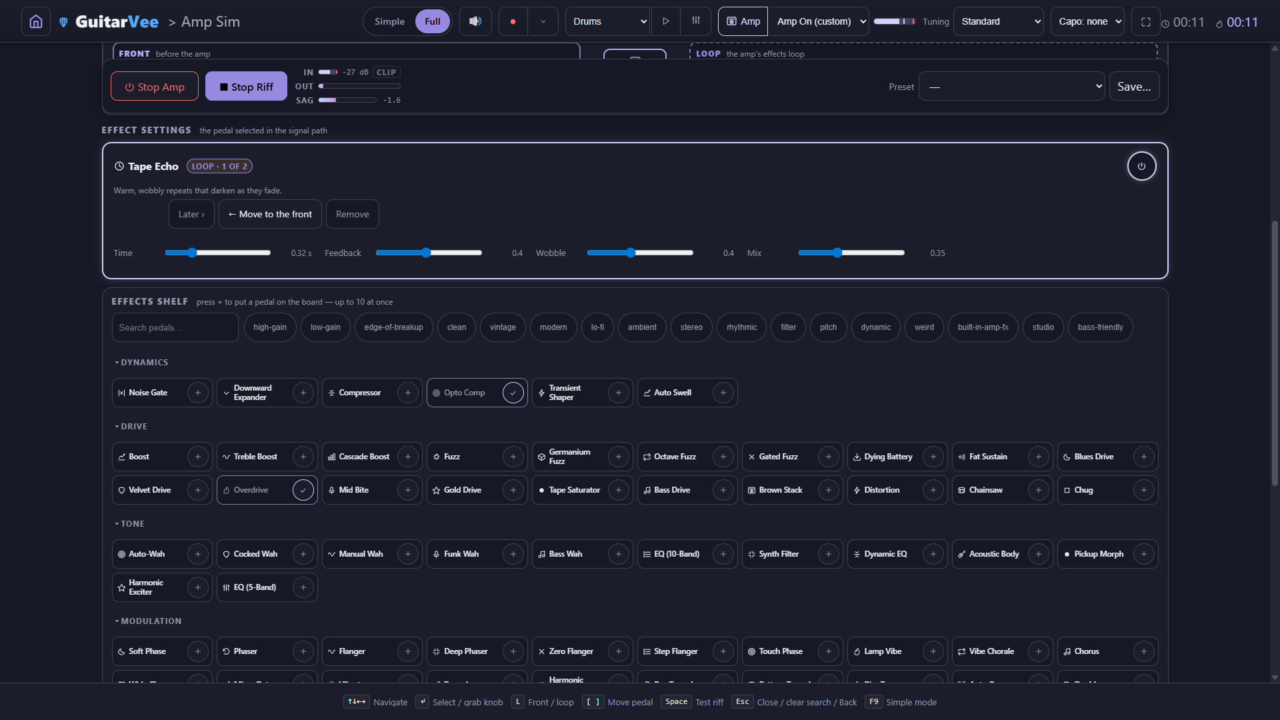Open the Amp On (custom) dropdown
This screenshot has height=720, width=1280.
click(x=820, y=21)
